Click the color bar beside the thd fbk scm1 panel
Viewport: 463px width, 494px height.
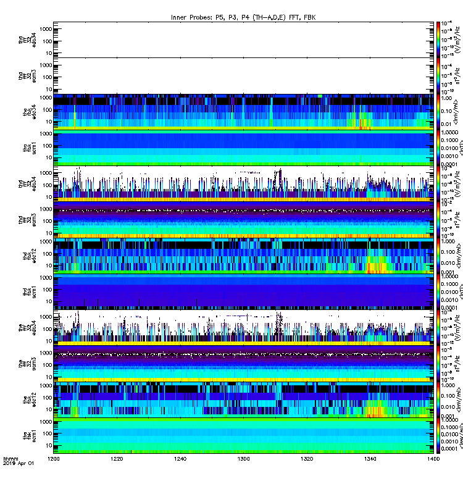pyautogui.click(x=438, y=291)
